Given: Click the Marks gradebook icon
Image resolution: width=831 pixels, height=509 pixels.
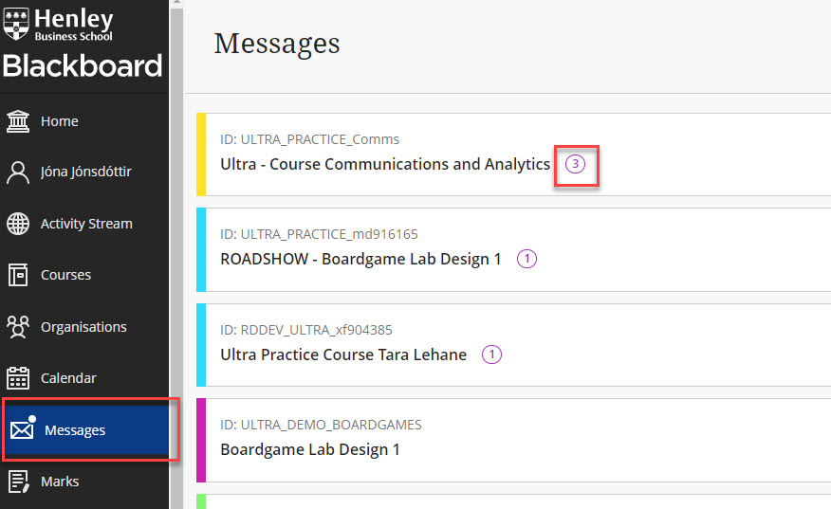Looking at the screenshot, I should point(18,482).
